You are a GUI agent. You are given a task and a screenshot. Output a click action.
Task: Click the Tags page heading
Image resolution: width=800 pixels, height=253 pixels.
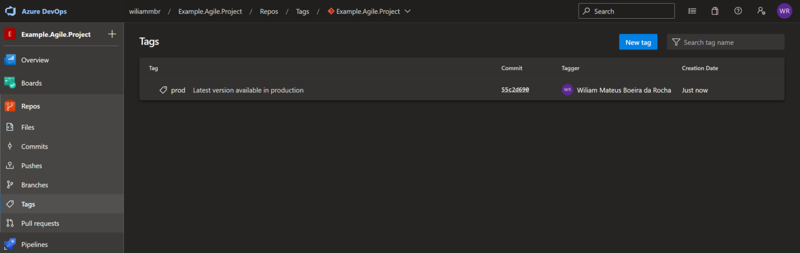pos(149,42)
